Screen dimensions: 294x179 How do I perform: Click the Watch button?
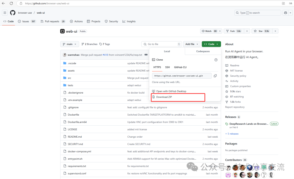pos(209,31)
